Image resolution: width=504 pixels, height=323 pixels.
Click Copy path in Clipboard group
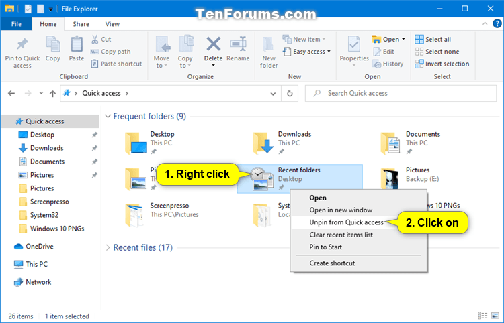coord(111,52)
